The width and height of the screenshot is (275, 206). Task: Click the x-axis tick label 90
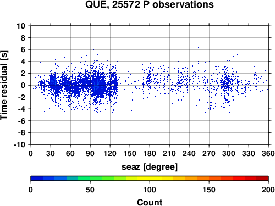(x=90, y=153)
